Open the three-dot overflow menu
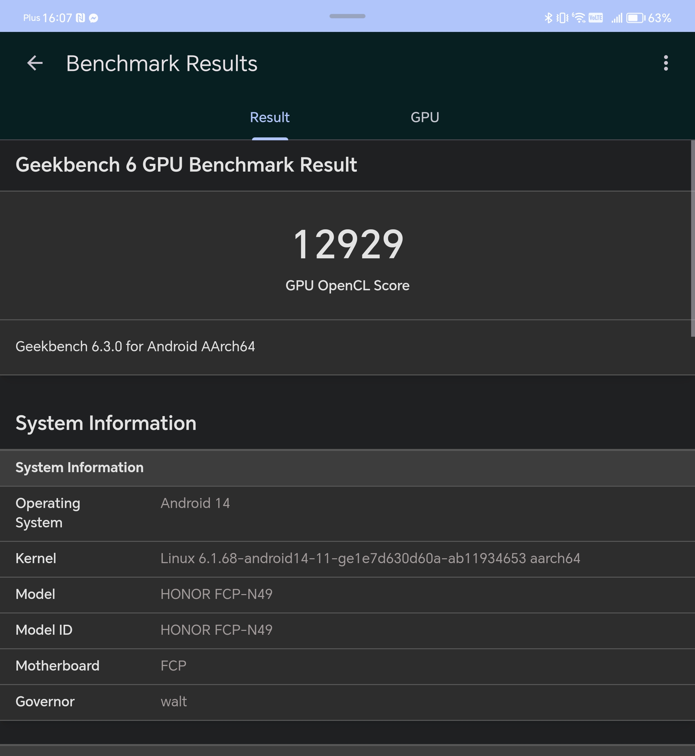 tap(666, 63)
